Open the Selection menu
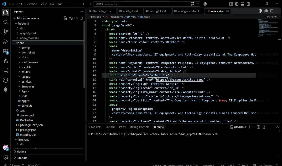 pyautogui.click(x=31, y=4)
